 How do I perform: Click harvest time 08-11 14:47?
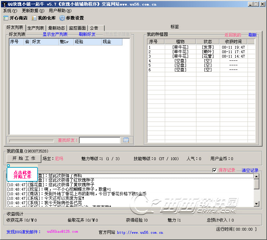pos(233,56)
